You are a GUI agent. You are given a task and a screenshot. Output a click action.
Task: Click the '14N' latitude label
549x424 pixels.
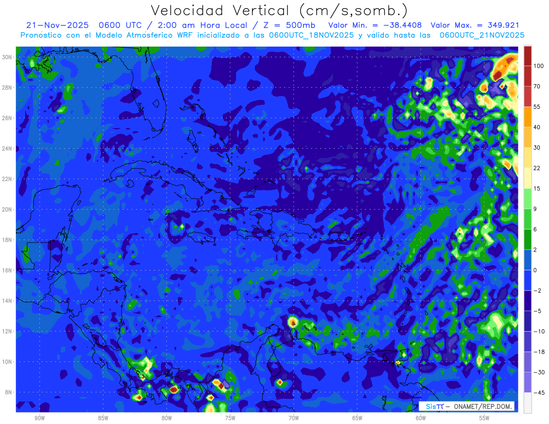coord(8,301)
